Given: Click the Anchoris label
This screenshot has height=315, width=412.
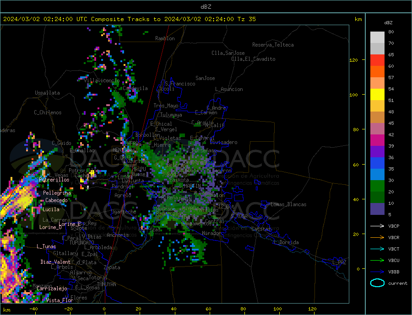Looking at the screenshot, I should [x=118, y=235].
